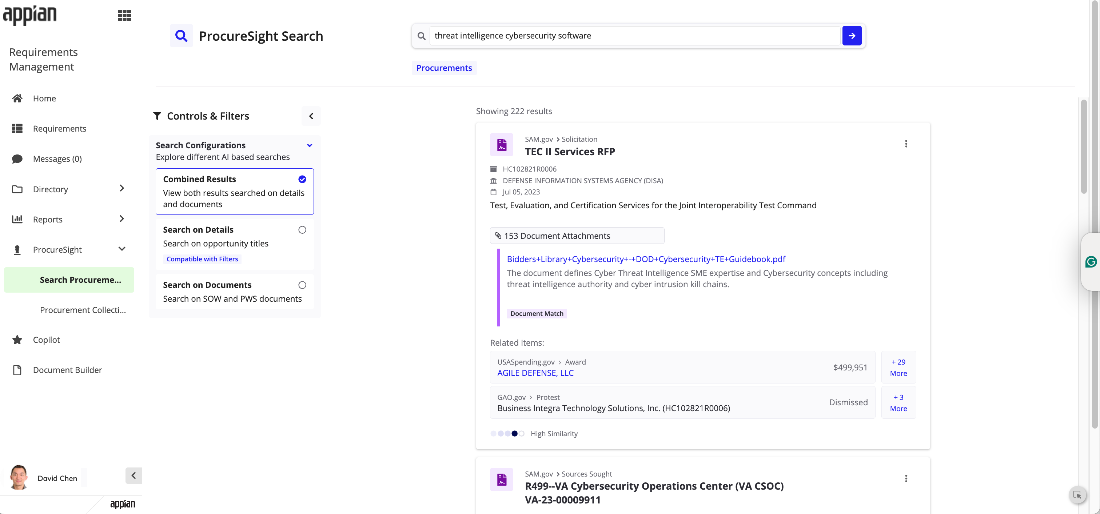Click the Controls & Filters funnel icon
1100x514 pixels.
pyautogui.click(x=157, y=116)
